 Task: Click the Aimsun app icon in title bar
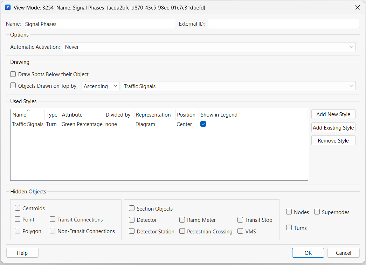pos(7,7)
